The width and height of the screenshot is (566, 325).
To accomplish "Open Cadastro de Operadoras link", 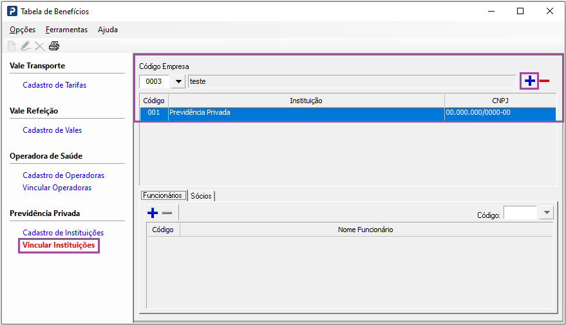I will click(x=64, y=175).
